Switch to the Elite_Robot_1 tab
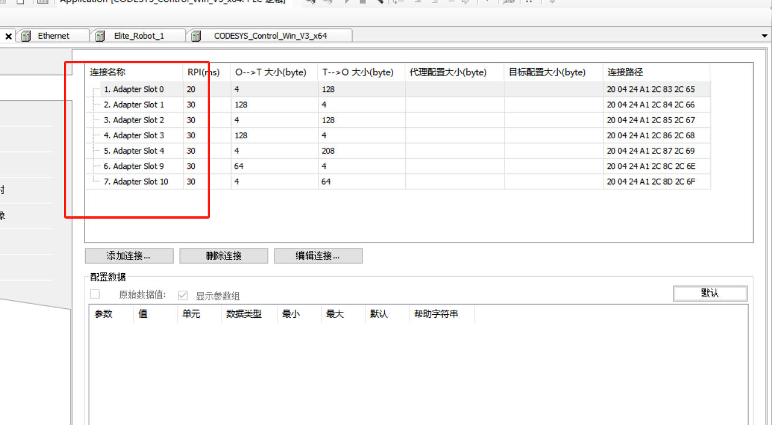772x425 pixels. pos(138,36)
